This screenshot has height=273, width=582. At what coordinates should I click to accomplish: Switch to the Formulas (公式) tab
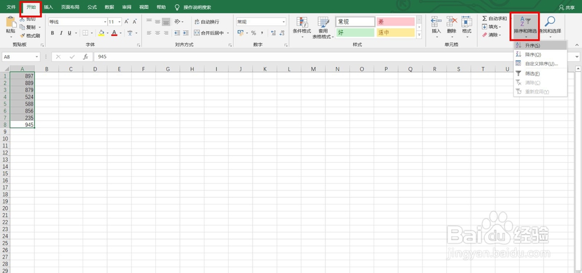[x=92, y=7]
